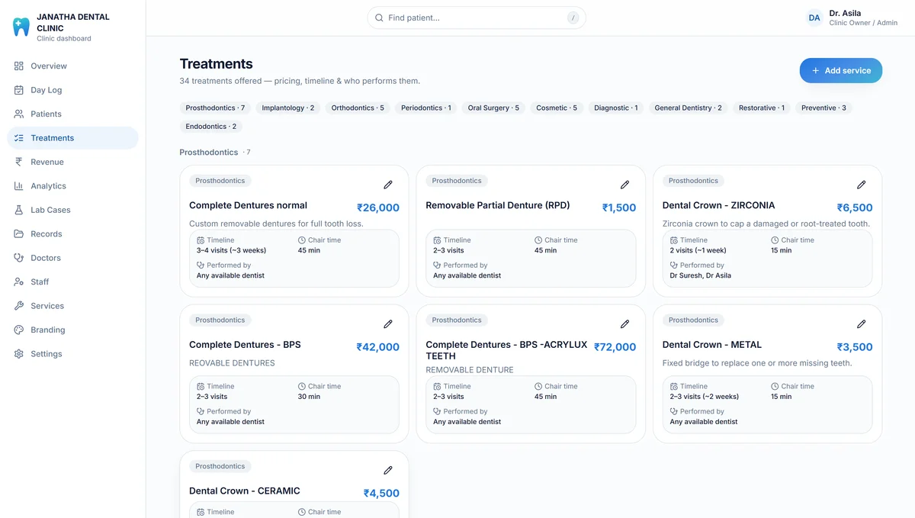Click the ₹3,500 price

click(855, 347)
